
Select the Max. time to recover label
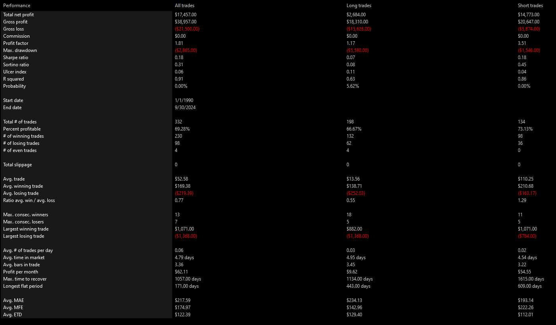coord(25,279)
